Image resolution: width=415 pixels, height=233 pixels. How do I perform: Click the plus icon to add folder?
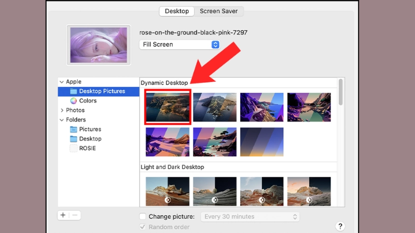point(63,215)
